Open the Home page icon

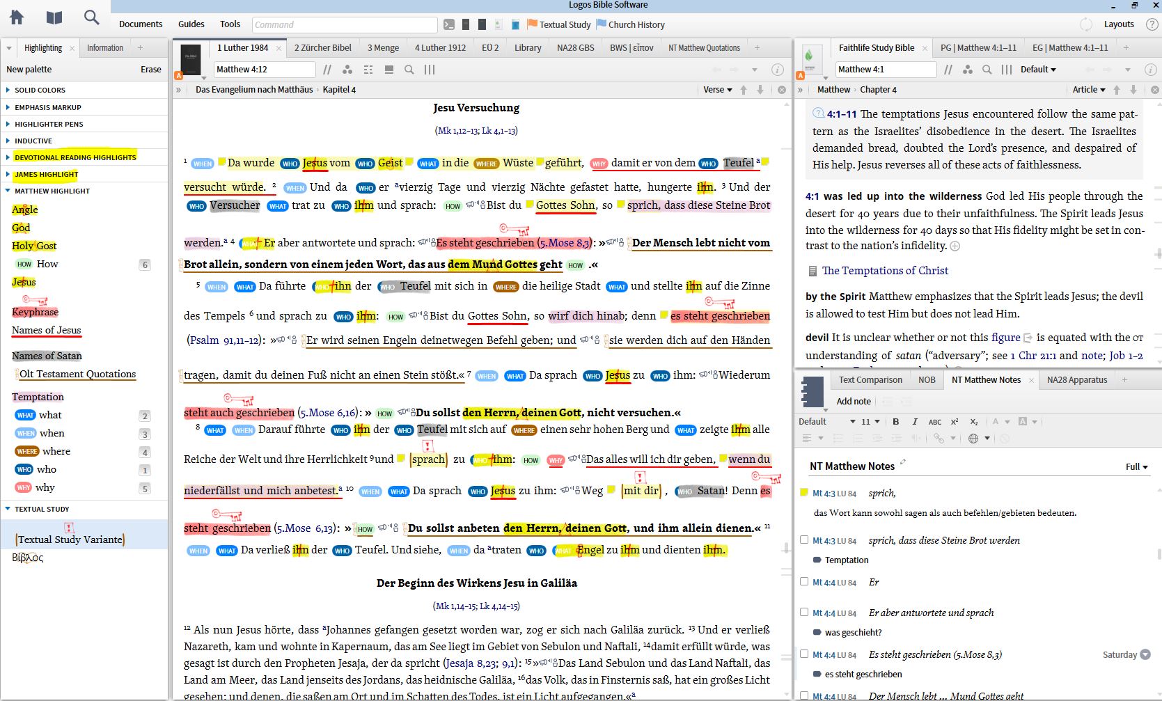(x=16, y=17)
